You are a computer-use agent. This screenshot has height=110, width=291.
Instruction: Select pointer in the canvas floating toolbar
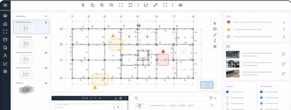215,23
